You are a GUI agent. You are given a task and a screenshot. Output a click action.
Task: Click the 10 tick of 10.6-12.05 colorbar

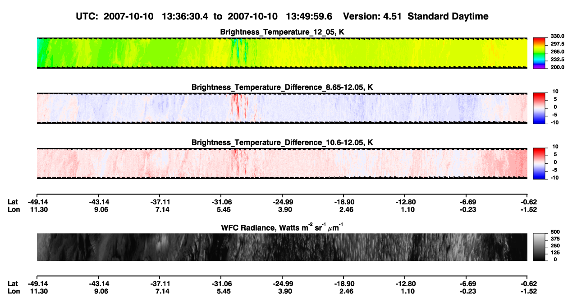(556, 147)
